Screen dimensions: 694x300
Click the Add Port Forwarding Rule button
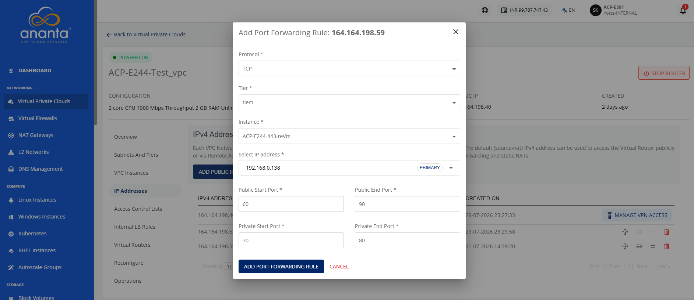click(x=281, y=267)
